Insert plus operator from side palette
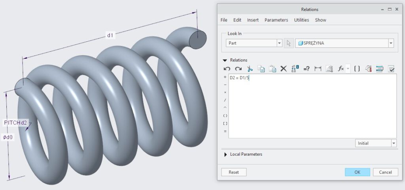 [x=225, y=77]
